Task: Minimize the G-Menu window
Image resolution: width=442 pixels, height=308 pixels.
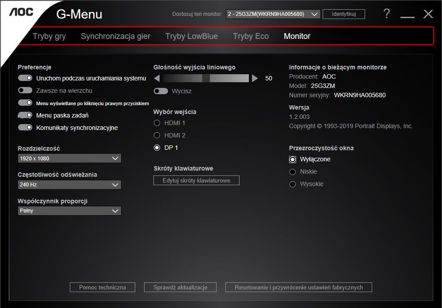Action: tap(408, 17)
